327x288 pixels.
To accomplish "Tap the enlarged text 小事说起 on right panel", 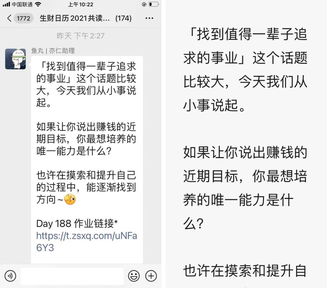I will [211, 105].
